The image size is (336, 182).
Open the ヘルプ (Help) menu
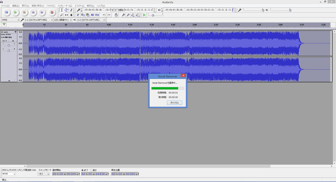click(101, 6)
